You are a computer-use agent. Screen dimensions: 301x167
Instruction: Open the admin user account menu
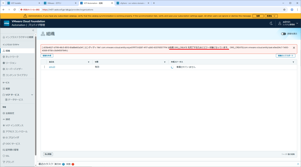(x=288, y=23)
